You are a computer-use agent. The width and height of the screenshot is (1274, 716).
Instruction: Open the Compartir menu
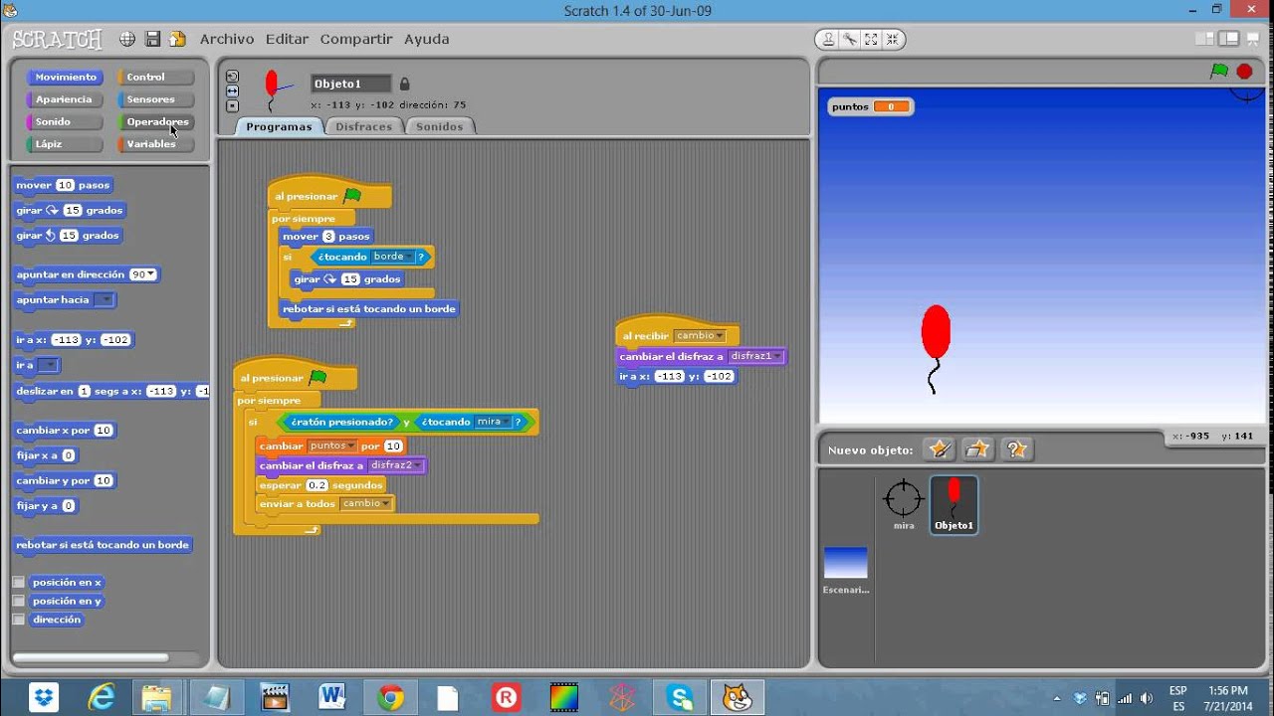[x=356, y=39]
